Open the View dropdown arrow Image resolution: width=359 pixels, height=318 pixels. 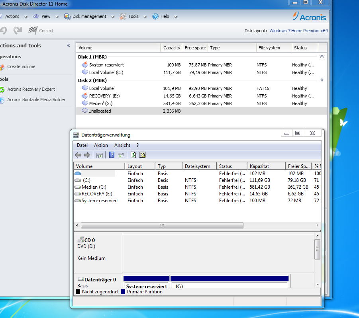pyautogui.click(x=57, y=17)
